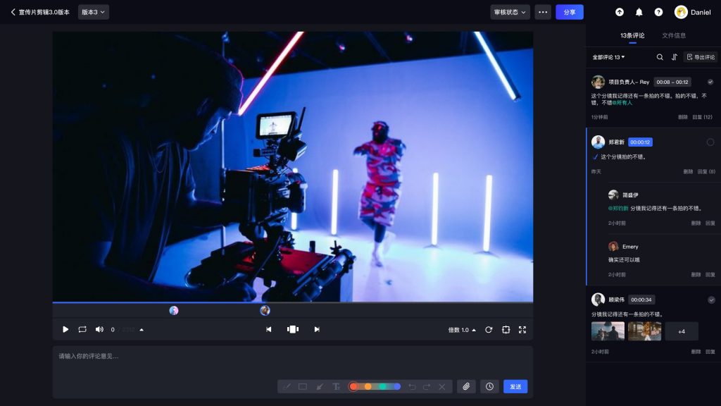Screen dimensions: 721x406
Task: Pick the orange annotation color swatch
Action: coord(368,387)
